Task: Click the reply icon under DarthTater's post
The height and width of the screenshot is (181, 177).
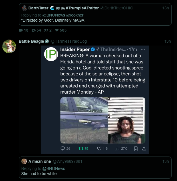Action: 21,30
